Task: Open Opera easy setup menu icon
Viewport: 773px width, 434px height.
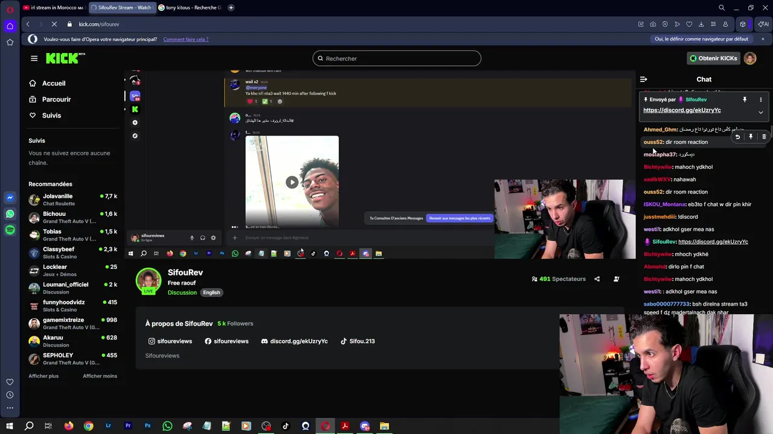Action: (x=713, y=24)
